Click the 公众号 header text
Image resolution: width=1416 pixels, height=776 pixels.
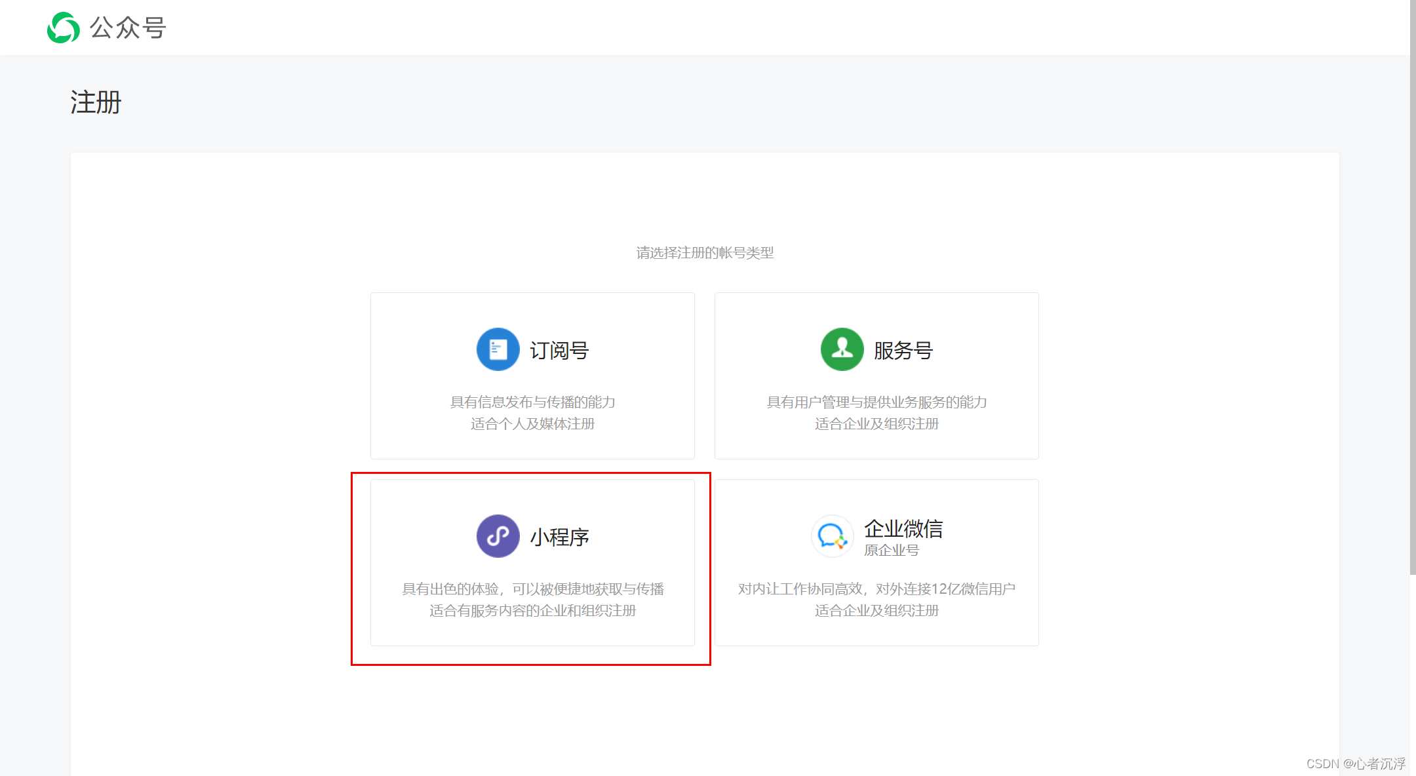(x=128, y=28)
